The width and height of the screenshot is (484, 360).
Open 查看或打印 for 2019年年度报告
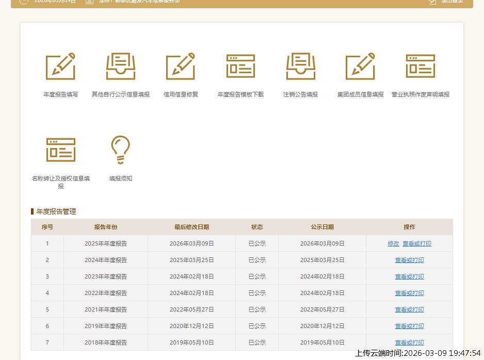pyautogui.click(x=409, y=326)
